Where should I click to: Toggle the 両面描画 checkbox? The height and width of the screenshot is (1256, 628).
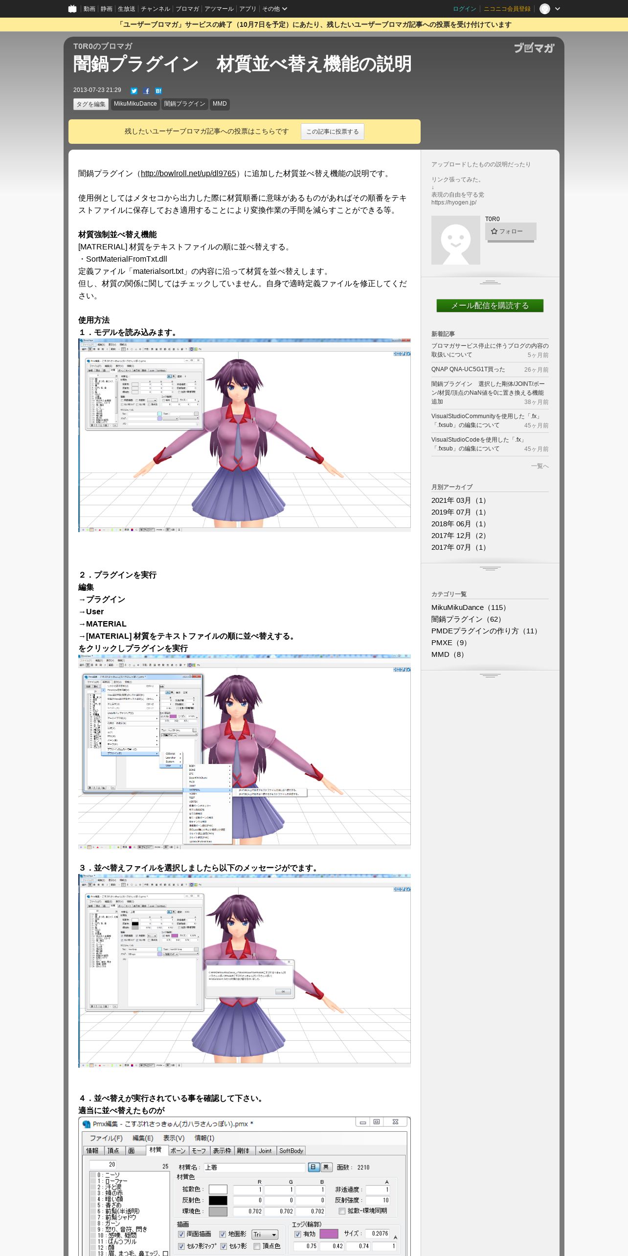click(181, 1234)
